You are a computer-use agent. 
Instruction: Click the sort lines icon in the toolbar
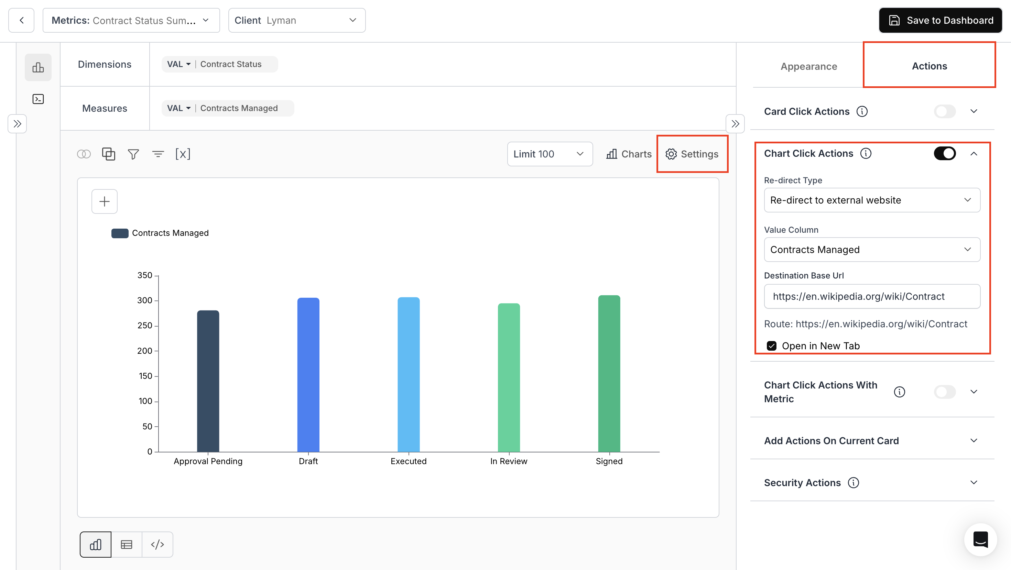[158, 154]
